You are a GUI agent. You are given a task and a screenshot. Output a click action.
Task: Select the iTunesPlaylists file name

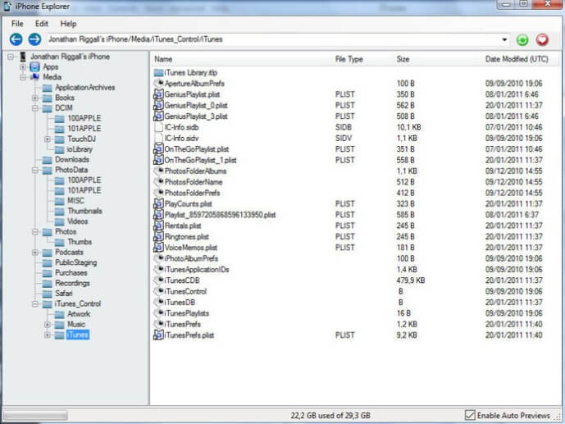tap(187, 313)
